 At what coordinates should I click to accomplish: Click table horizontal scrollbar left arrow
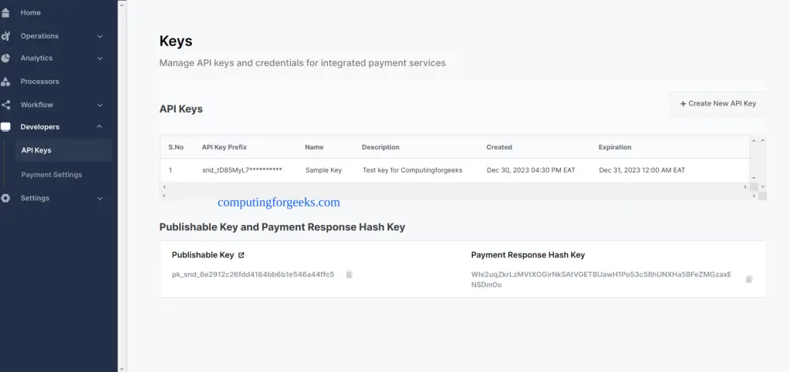click(164, 187)
